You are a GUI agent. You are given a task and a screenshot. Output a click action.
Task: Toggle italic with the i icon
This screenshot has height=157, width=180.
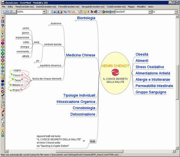(88, 12)
